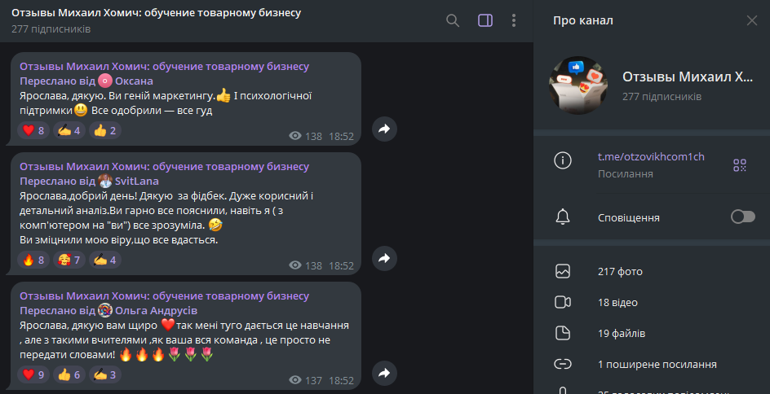This screenshot has width=770, height=394.
Task: Forward Ольга Андрусів's message with share arrow
Action: (x=384, y=374)
